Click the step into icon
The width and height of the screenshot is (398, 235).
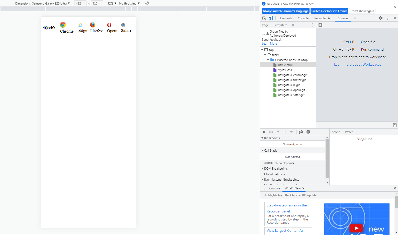pos(278,132)
